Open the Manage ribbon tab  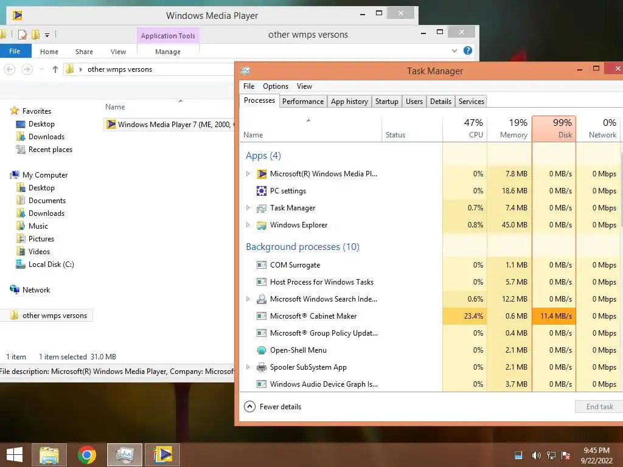[168, 52]
